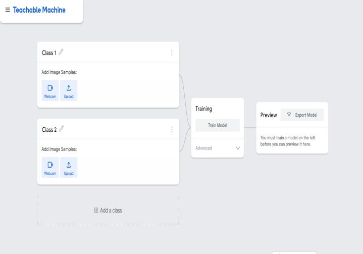Viewport: 363px width, 254px height.
Task: Open Class 2 three-dot options menu
Action: click(172, 129)
